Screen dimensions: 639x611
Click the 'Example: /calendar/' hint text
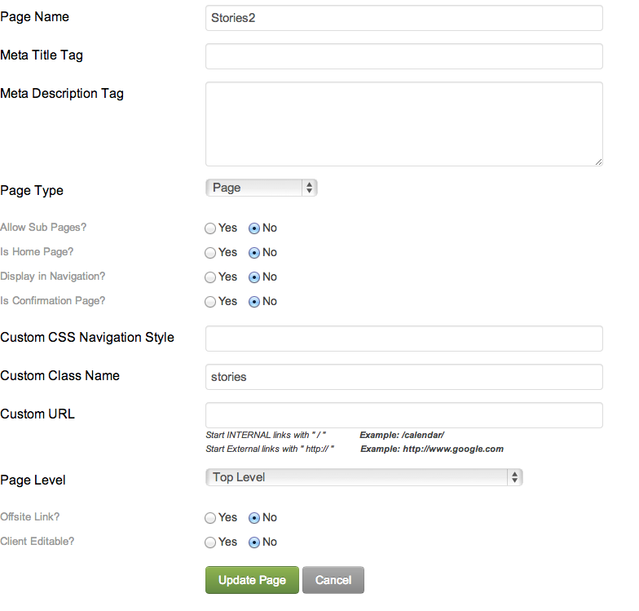click(402, 435)
